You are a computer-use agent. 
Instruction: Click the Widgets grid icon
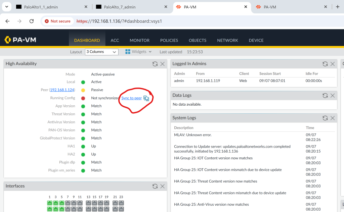coord(128,52)
